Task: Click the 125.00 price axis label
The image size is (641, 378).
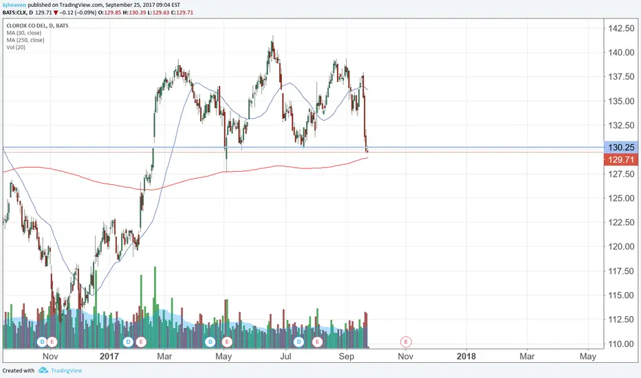Action: pos(621,198)
